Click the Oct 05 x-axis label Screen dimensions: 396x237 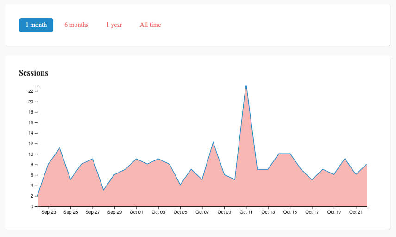coord(180,212)
